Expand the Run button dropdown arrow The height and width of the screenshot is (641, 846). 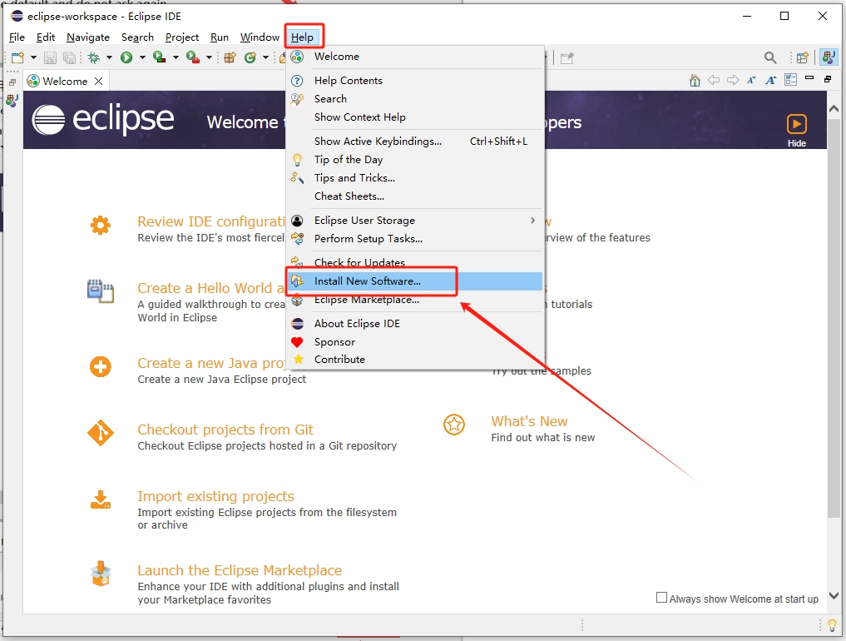tap(142, 57)
